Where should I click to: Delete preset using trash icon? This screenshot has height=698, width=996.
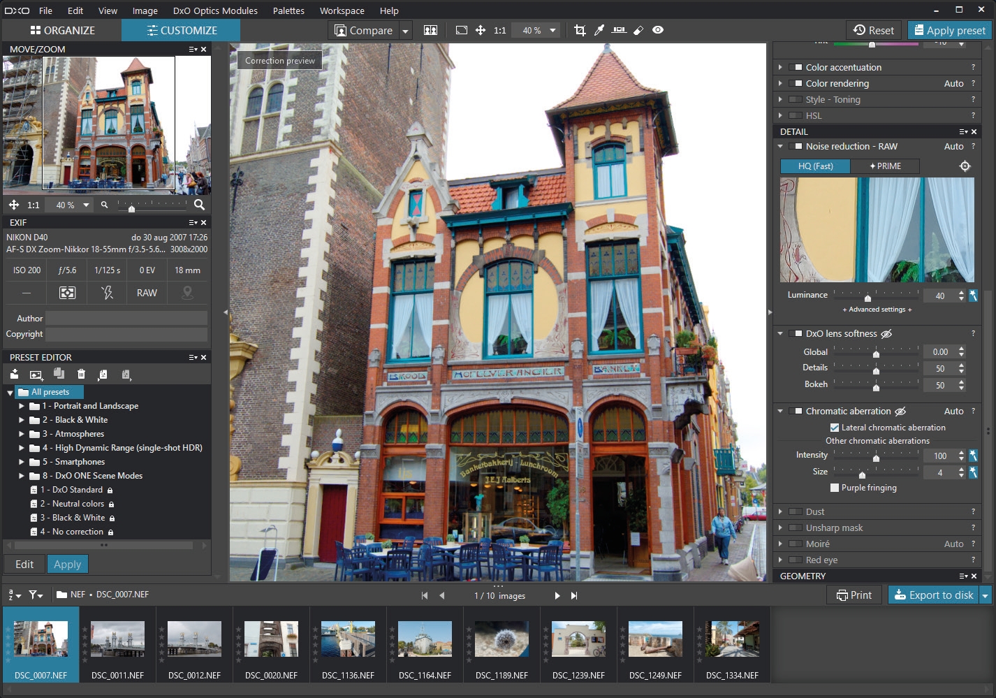[81, 375]
